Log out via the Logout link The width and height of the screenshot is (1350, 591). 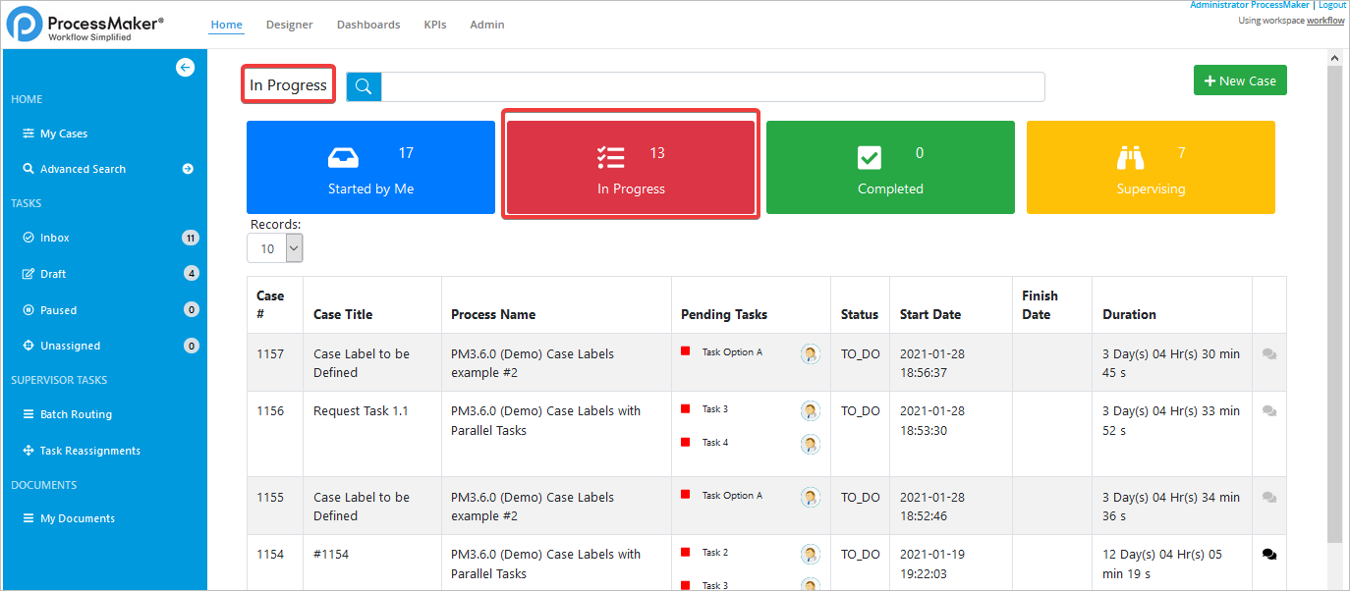[x=1331, y=5]
